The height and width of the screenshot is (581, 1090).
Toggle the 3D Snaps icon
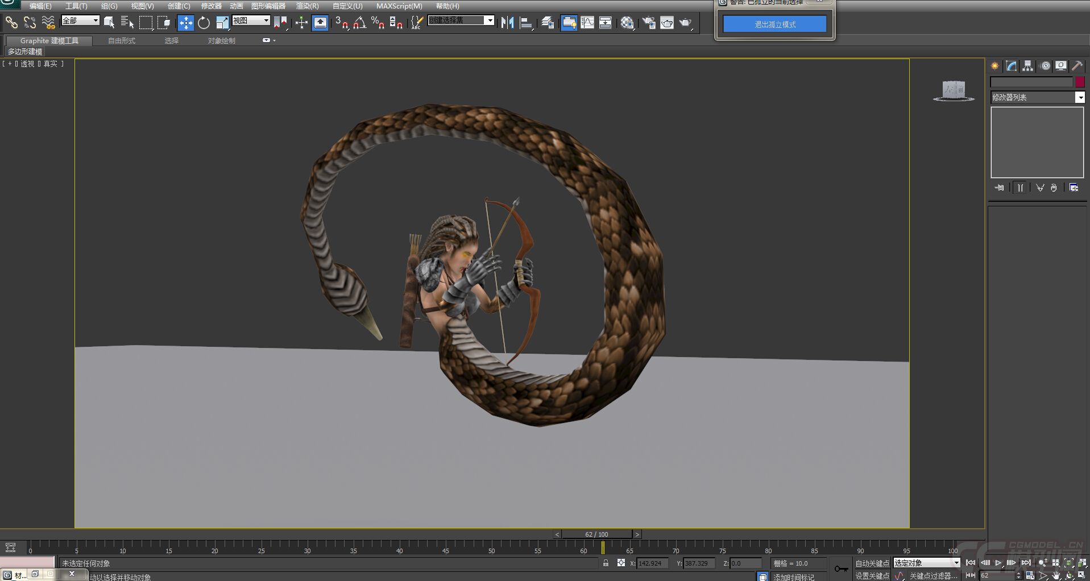click(342, 23)
